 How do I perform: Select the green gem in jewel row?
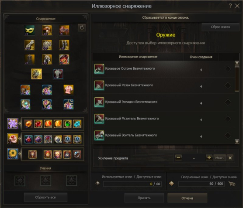67,124
